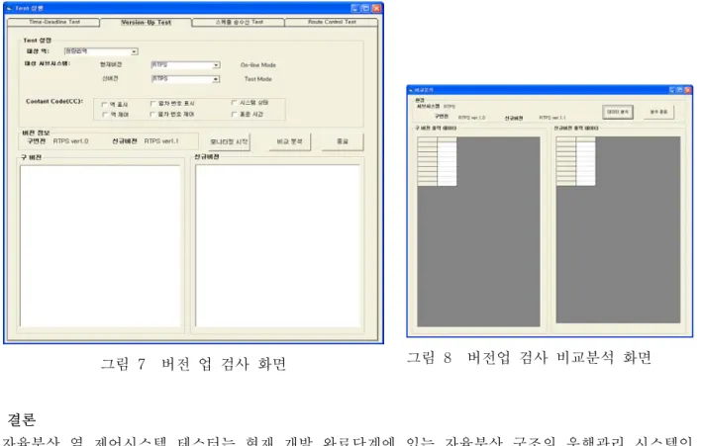Click the 'RTPS ver1.0' text in version info
The width and height of the screenshot is (703, 446).
[x=71, y=141]
